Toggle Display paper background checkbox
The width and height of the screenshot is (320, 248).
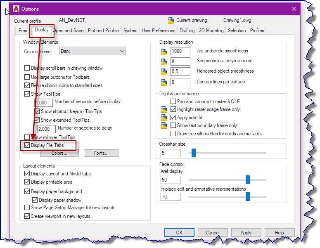pyautogui.click(x=27, y=191)
